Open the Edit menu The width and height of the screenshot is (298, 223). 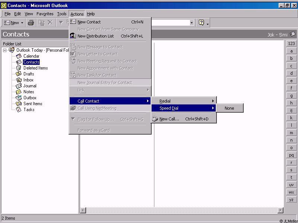(18, 14)
